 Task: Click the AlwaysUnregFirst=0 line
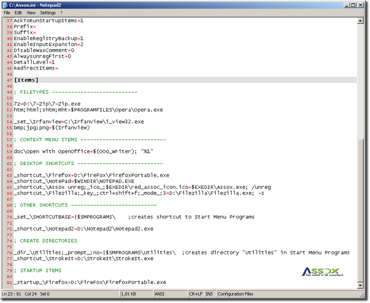(x=42, y=56)
